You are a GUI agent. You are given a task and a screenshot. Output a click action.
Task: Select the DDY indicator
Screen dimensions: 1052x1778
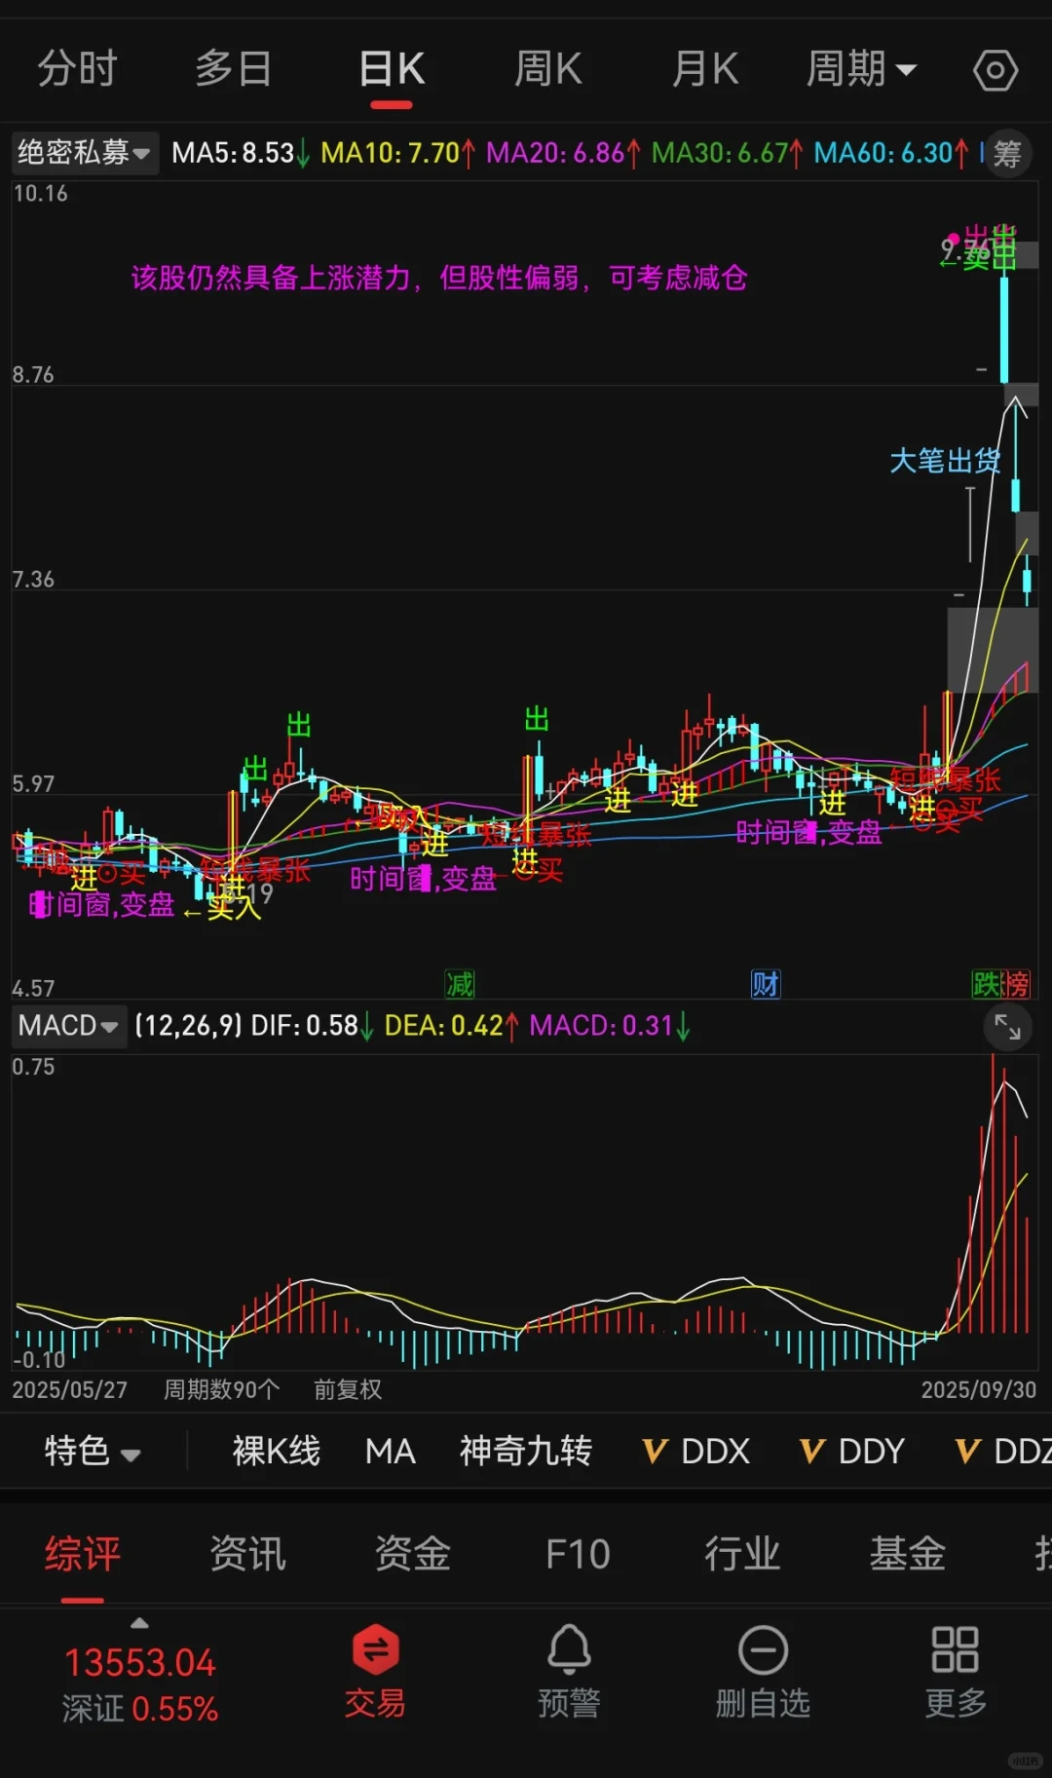click(x=853, y=1452)
